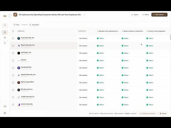Viewport: 171px width, 128px height.
Task: Expand the sidebar with the chevron button
Action: (x=10, y=15)
